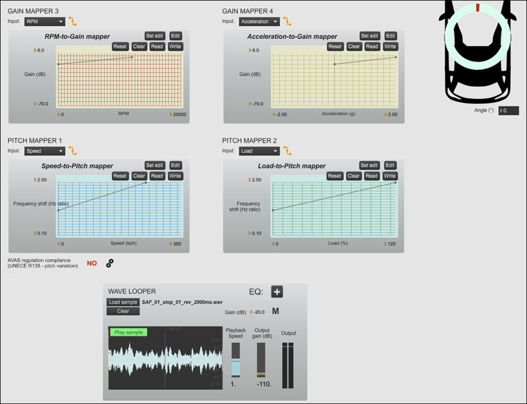Open Gain Mapper 4 orange routing icon
Screen dimensions: 527x404
[x=287, y=21]
